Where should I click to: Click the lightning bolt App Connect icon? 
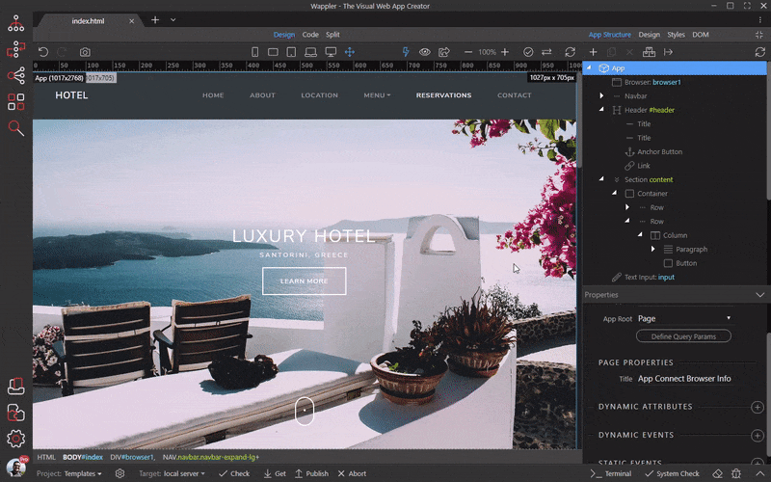(406, 52)
